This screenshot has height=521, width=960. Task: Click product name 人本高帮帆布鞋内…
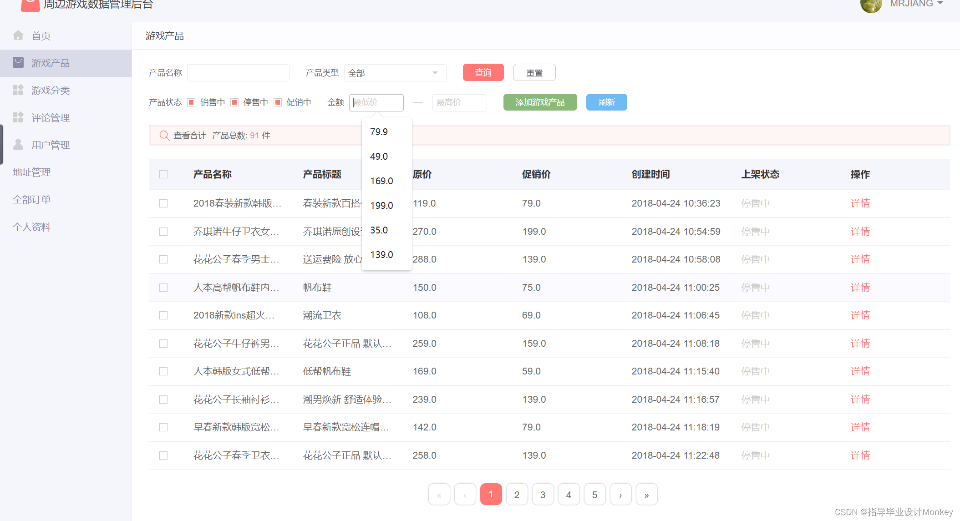point(236,288)
